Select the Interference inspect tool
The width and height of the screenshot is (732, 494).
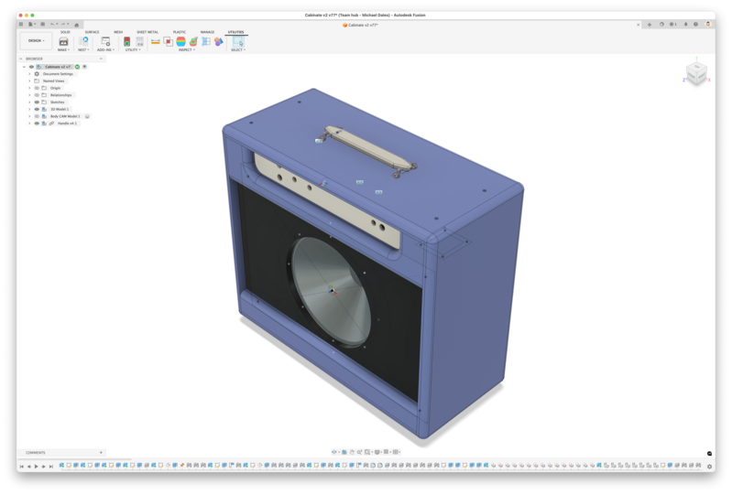[x=168, y=41]
